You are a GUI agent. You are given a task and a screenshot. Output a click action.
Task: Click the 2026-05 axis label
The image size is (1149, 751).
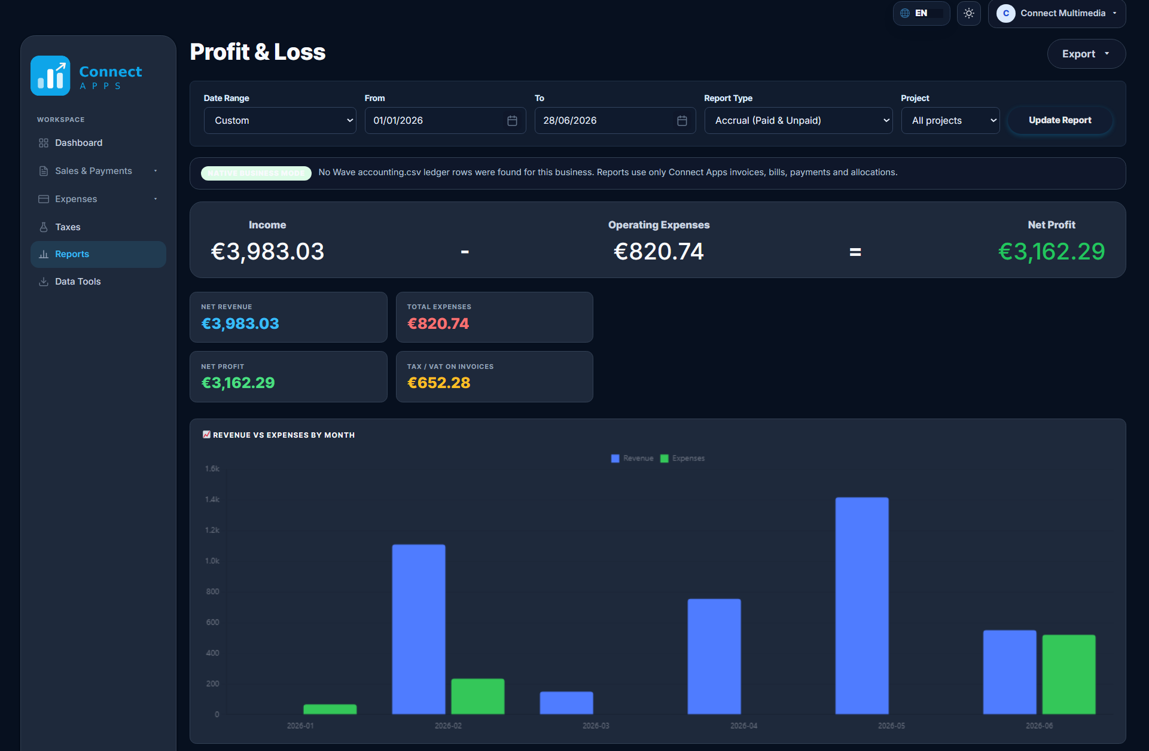click(891, 726)
